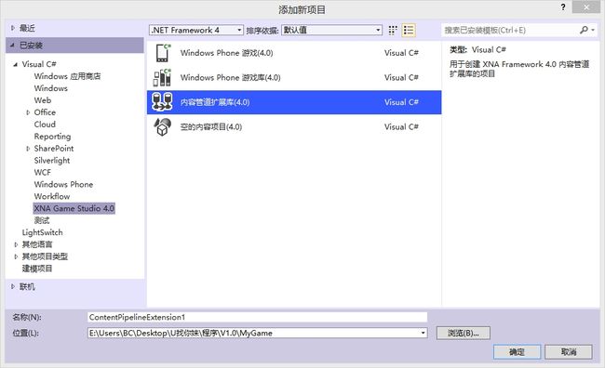Select the LightSwitch tree item
This screenshot has height=368, width=605.
(x=42, y=232)
